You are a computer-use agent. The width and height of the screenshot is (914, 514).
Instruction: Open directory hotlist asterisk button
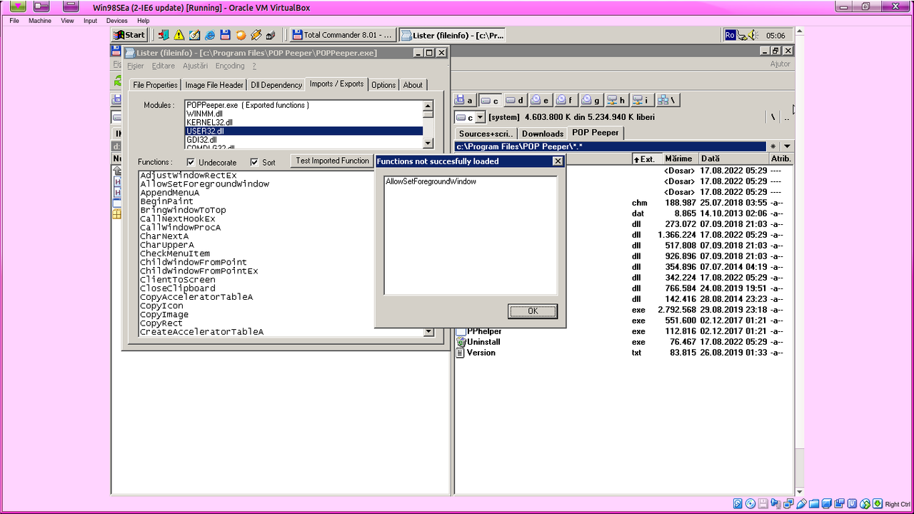click(x=773, y=146)
